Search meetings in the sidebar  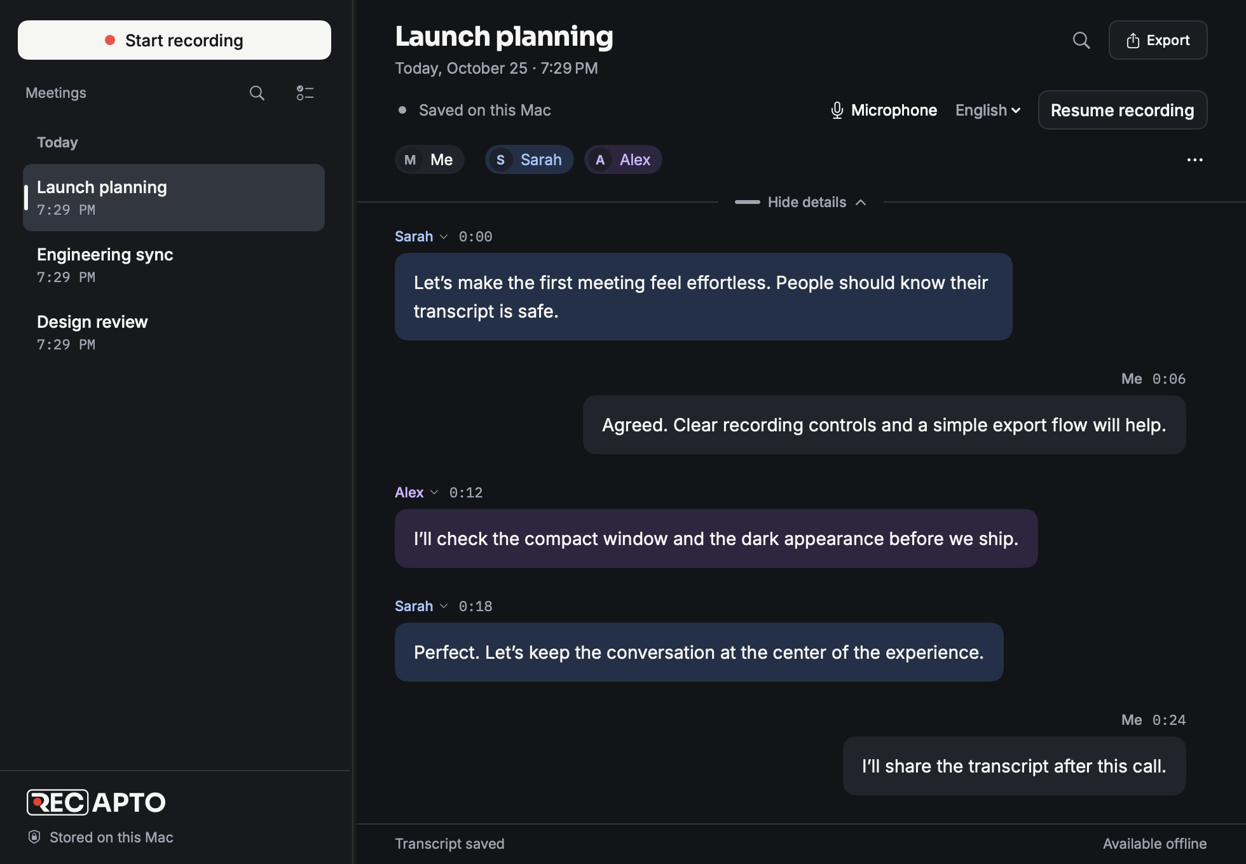[x=257, y=93]
